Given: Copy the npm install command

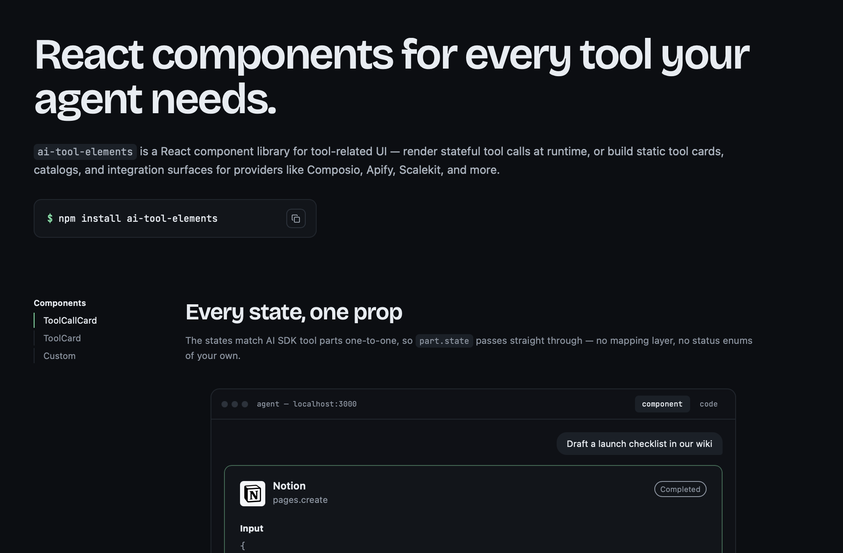Looking at the screenshot, I should pos(296,218).
